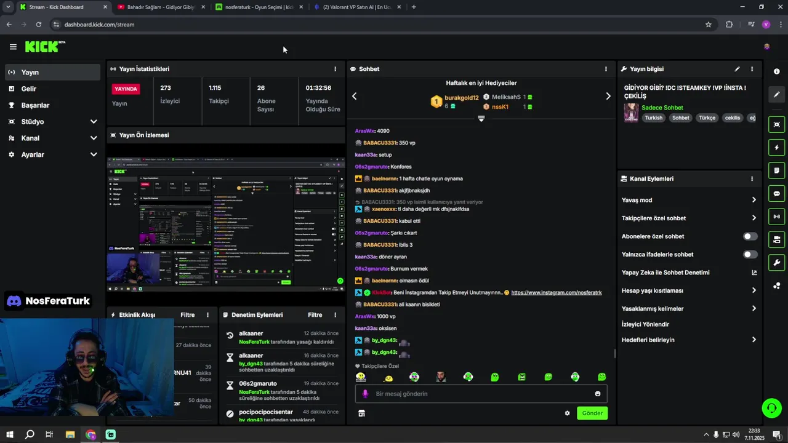Click the Turkish tag chip

tap(654, 118)
